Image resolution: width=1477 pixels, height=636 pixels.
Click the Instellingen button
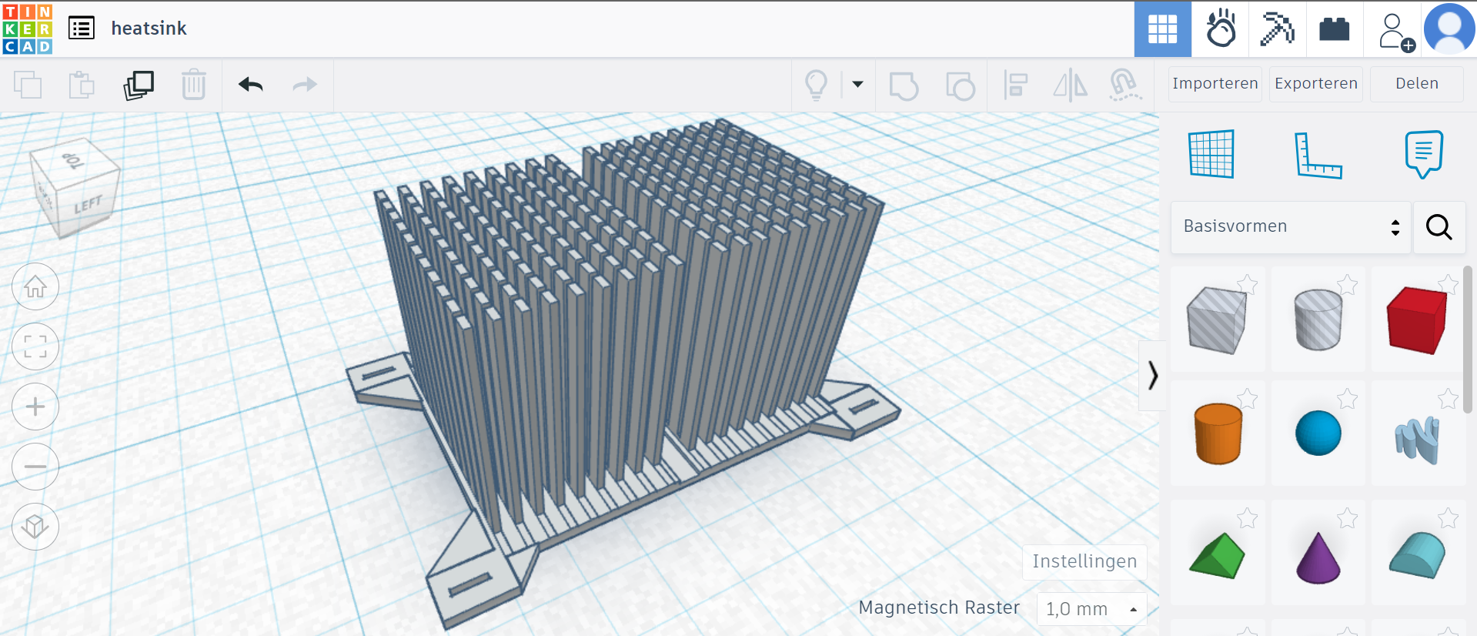coord(1084,562)
